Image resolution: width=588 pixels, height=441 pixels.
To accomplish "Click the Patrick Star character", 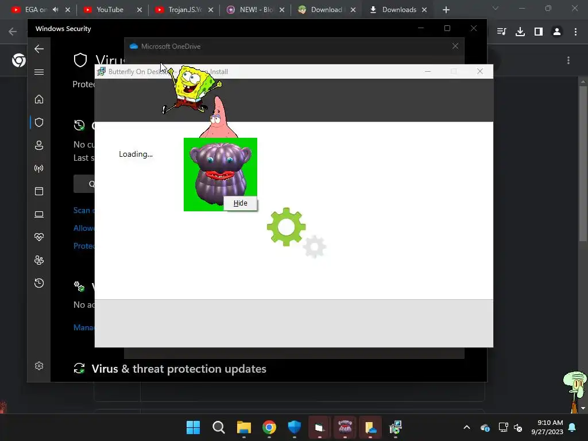I will pyautogui.click(x=218, y=117).
